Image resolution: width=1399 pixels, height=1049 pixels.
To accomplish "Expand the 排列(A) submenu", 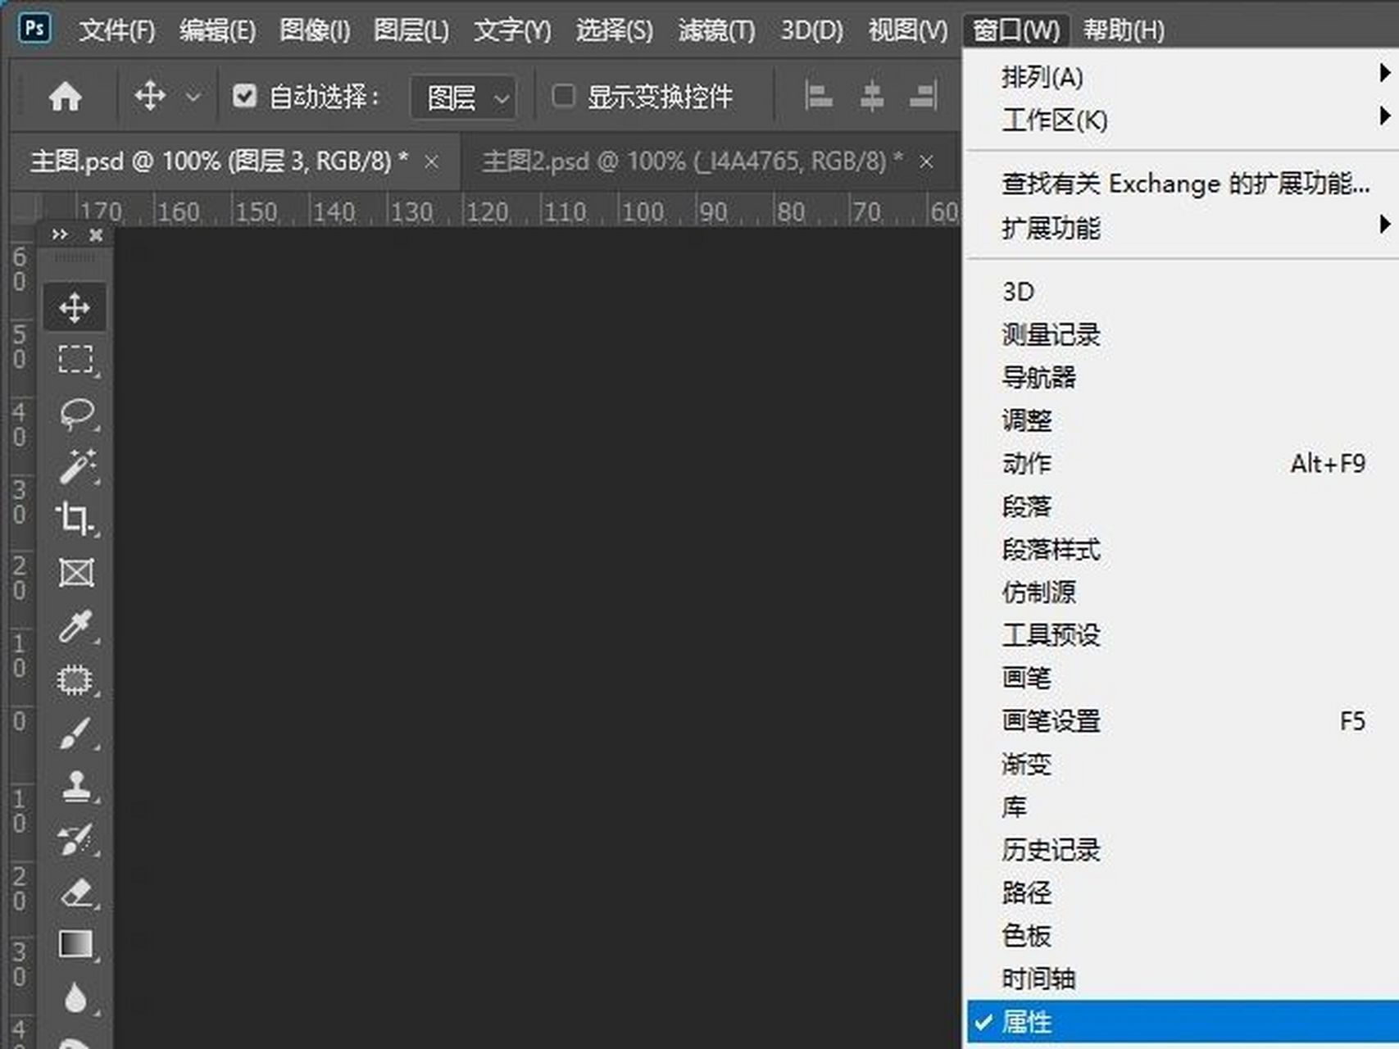I will (1041, 78).
